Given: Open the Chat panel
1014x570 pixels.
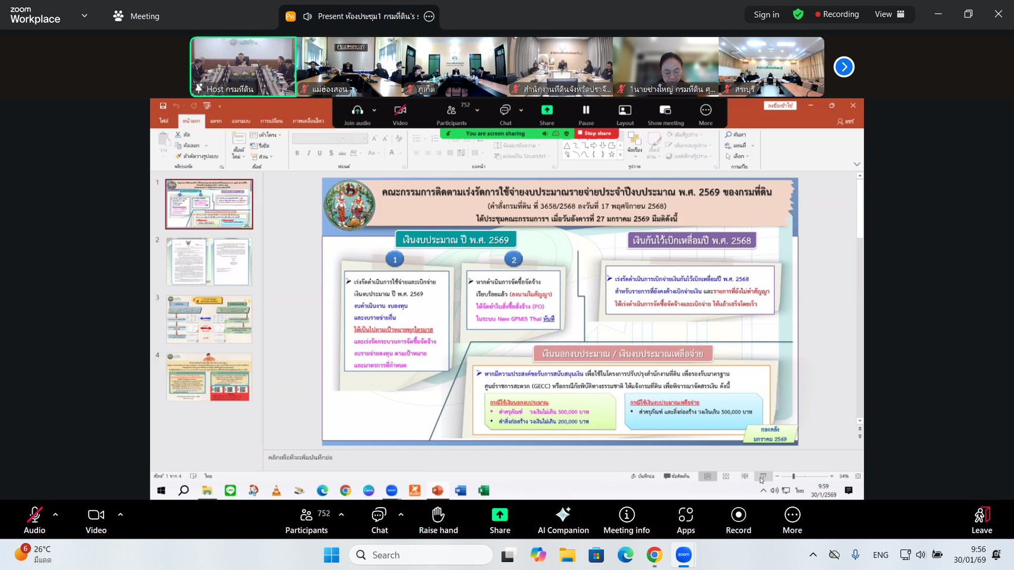Looking at the screenshot, I should (379, 520).
